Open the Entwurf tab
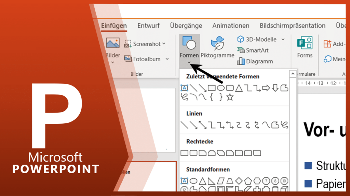The width and height of the screenshot is (350, 196). (x=148, y=26)
